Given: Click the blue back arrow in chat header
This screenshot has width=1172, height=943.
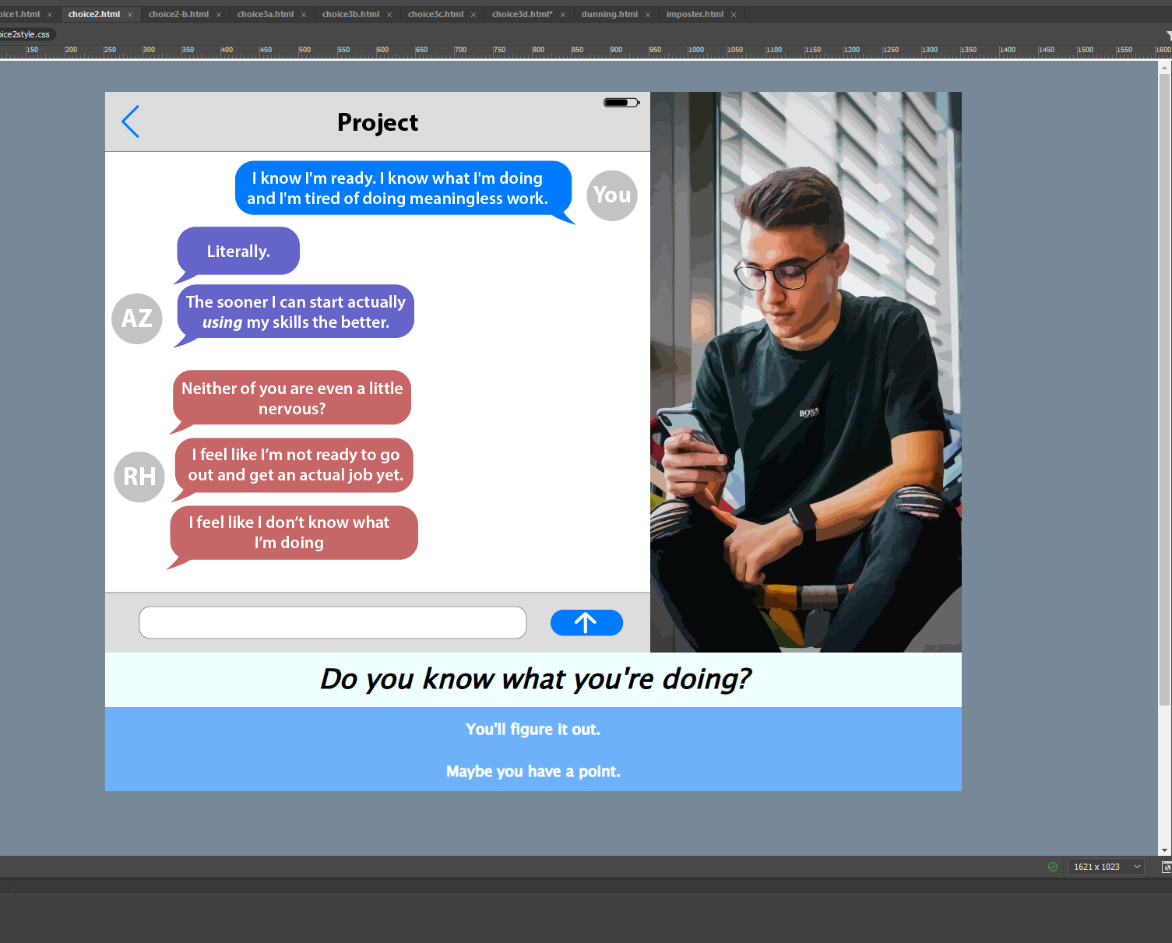Looking at the screenshot, I should (x=130, y=121).
